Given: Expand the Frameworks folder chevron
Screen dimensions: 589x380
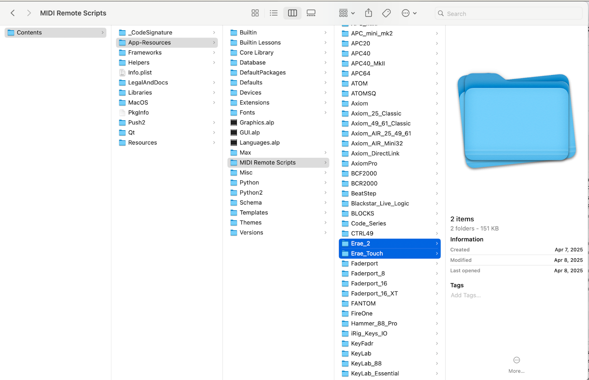Looking at the screenshot, I should click(214, 53).
